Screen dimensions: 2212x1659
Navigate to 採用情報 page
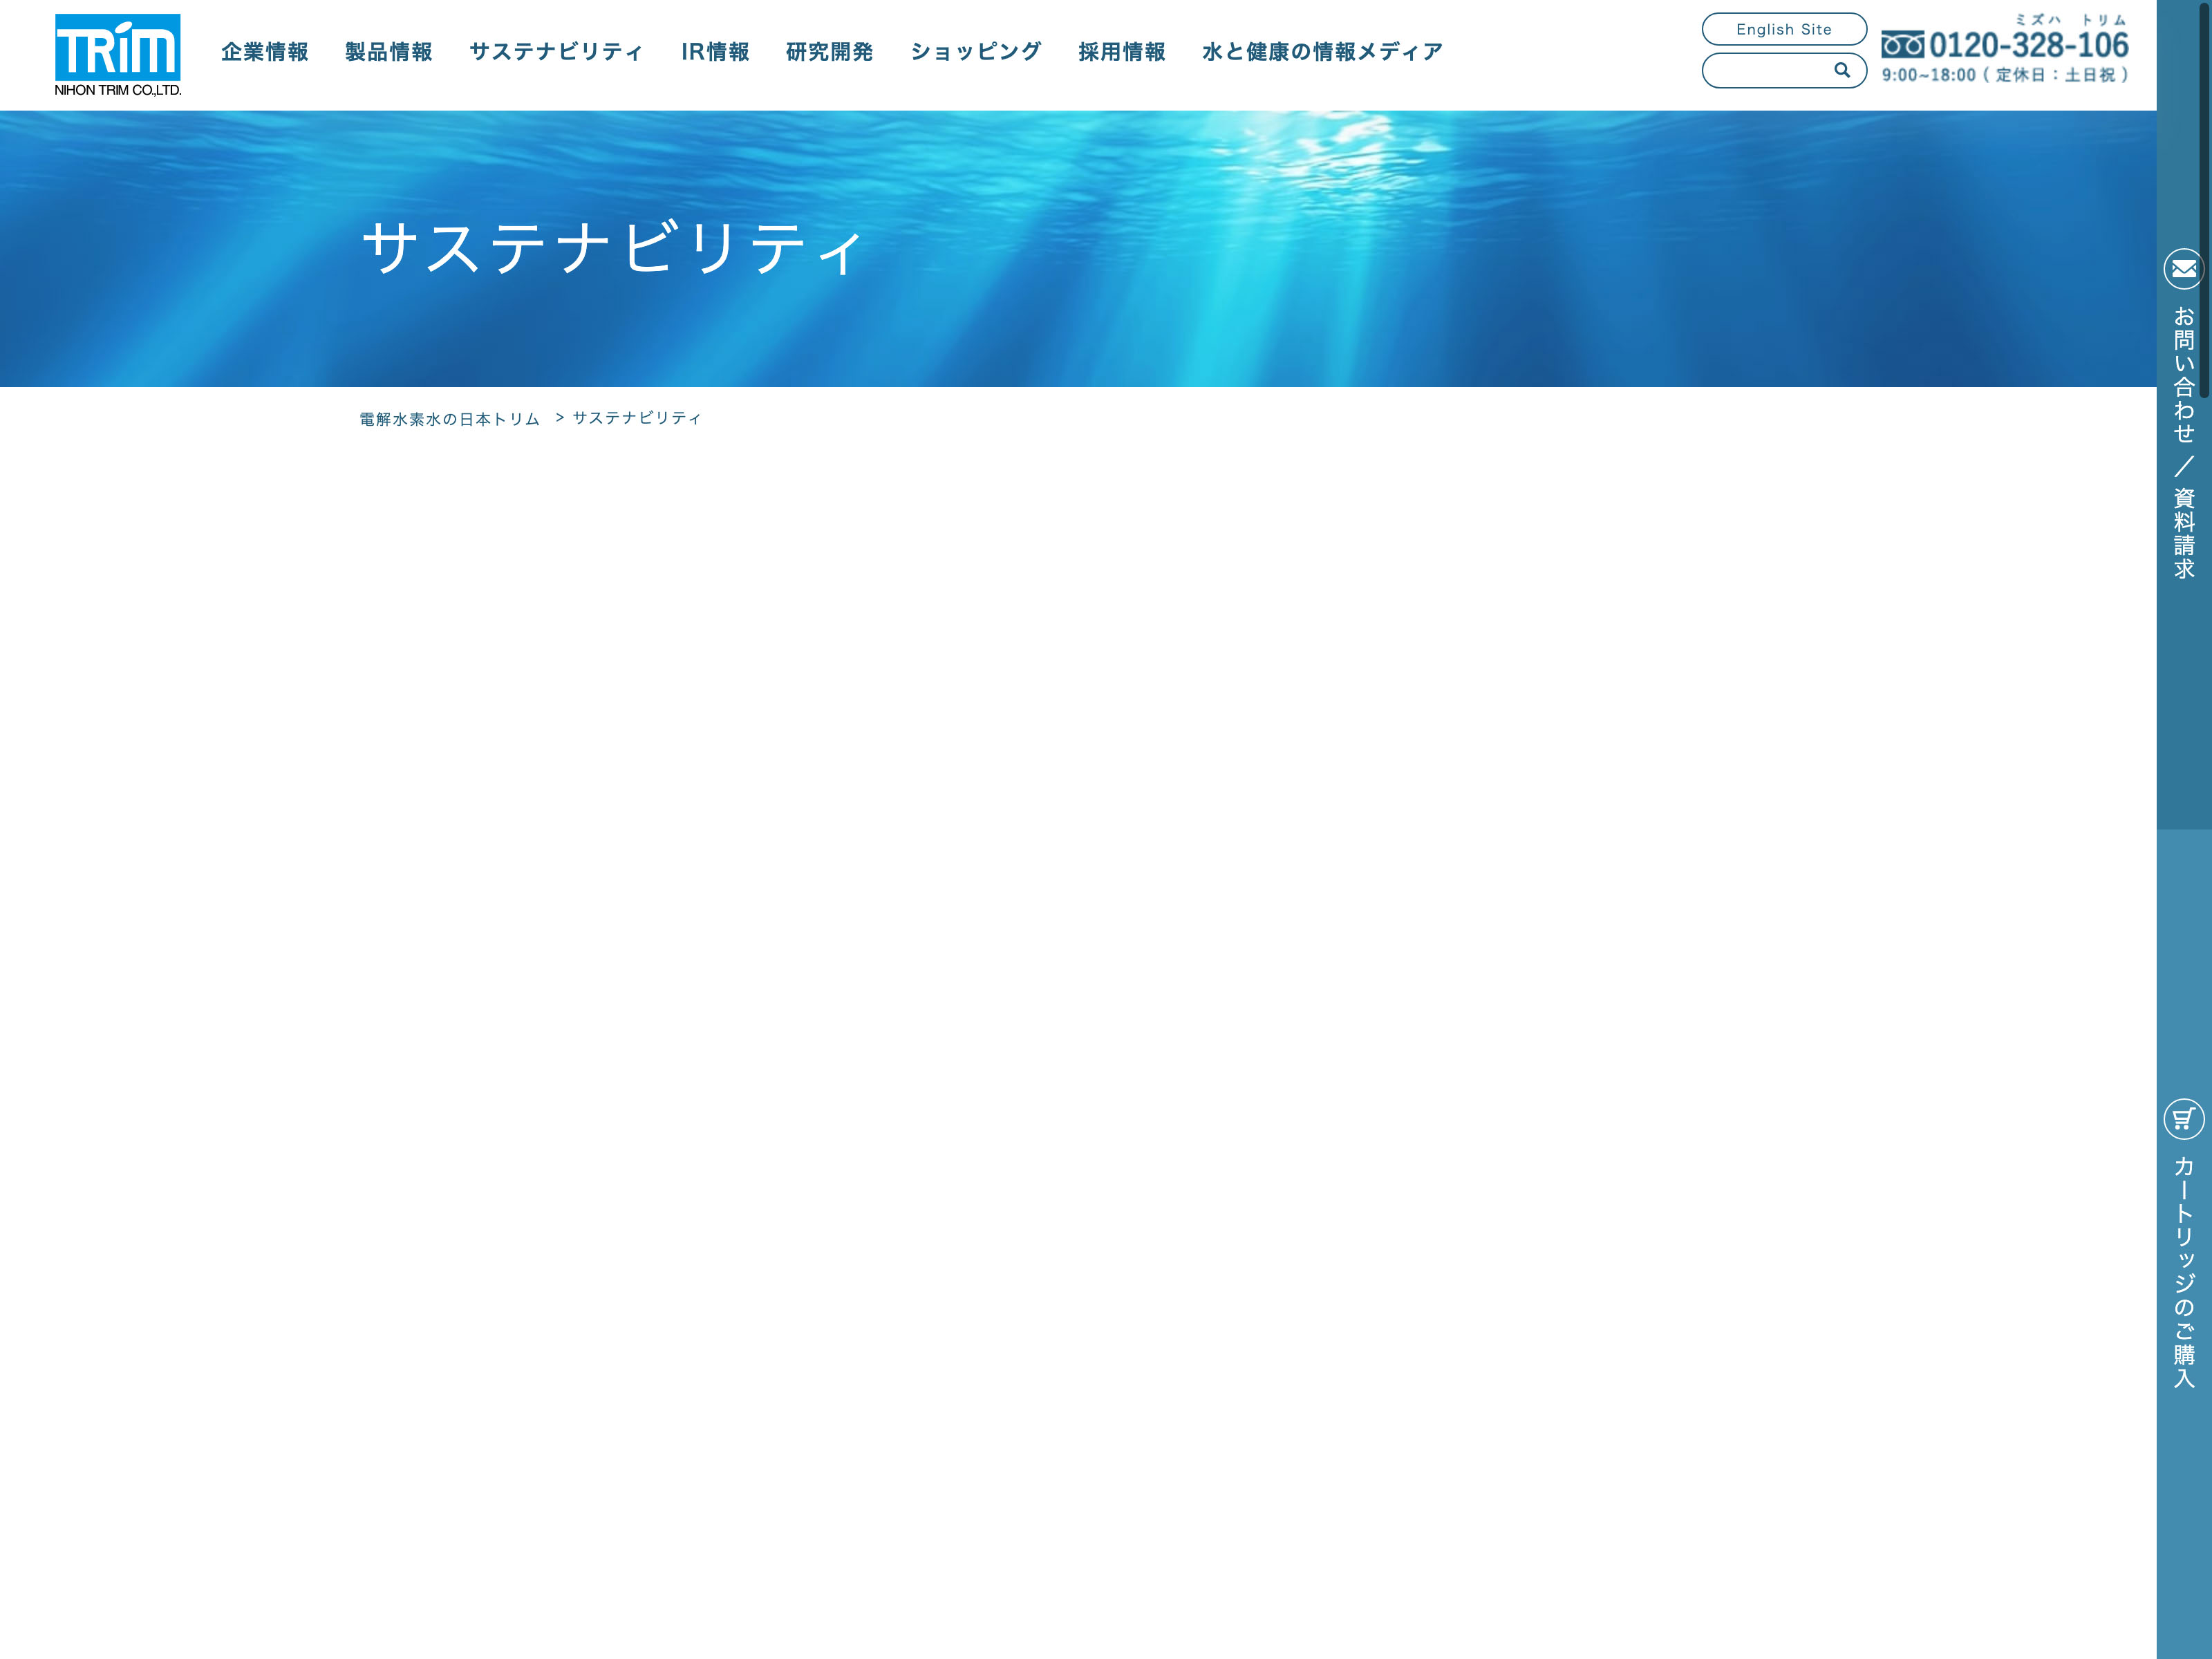pyautogui.click(x=1122, y=52)
